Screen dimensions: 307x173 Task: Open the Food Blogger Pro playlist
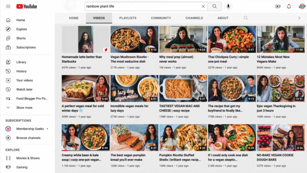[x=32, y=98]
